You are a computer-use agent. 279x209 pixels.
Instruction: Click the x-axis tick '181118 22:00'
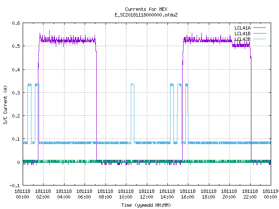tap(250, 194)
